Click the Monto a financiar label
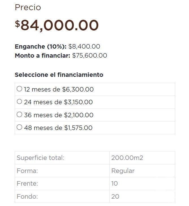189x206 pixels. [x=43, y=56]
